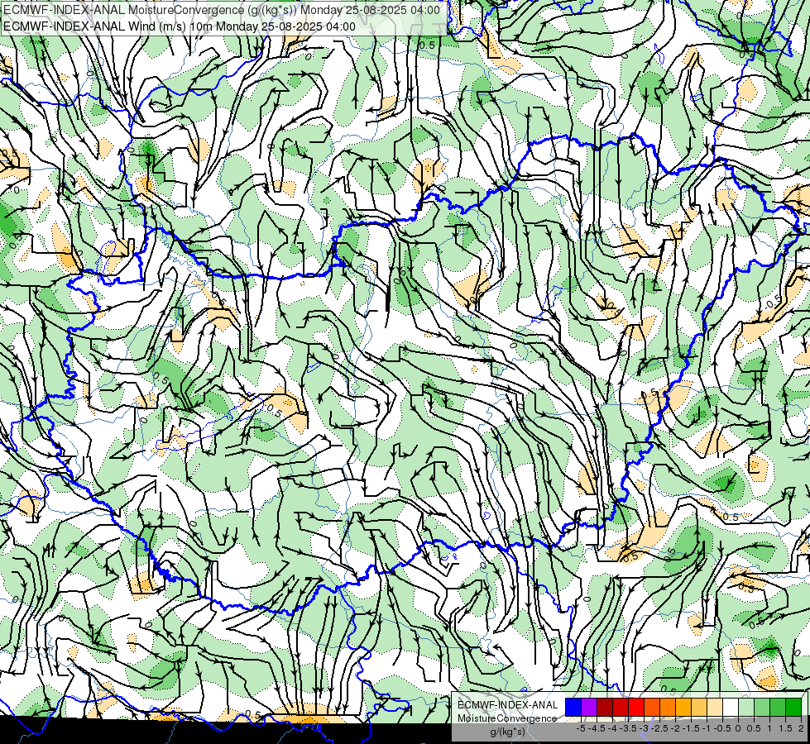Select the legend swatch between -2 and -1.5

(x=684, y=708)
